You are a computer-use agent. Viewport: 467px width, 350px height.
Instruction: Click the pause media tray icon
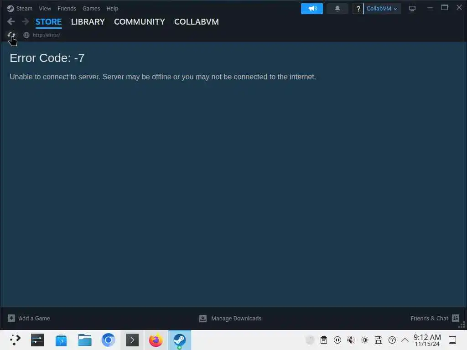[337, 340]
